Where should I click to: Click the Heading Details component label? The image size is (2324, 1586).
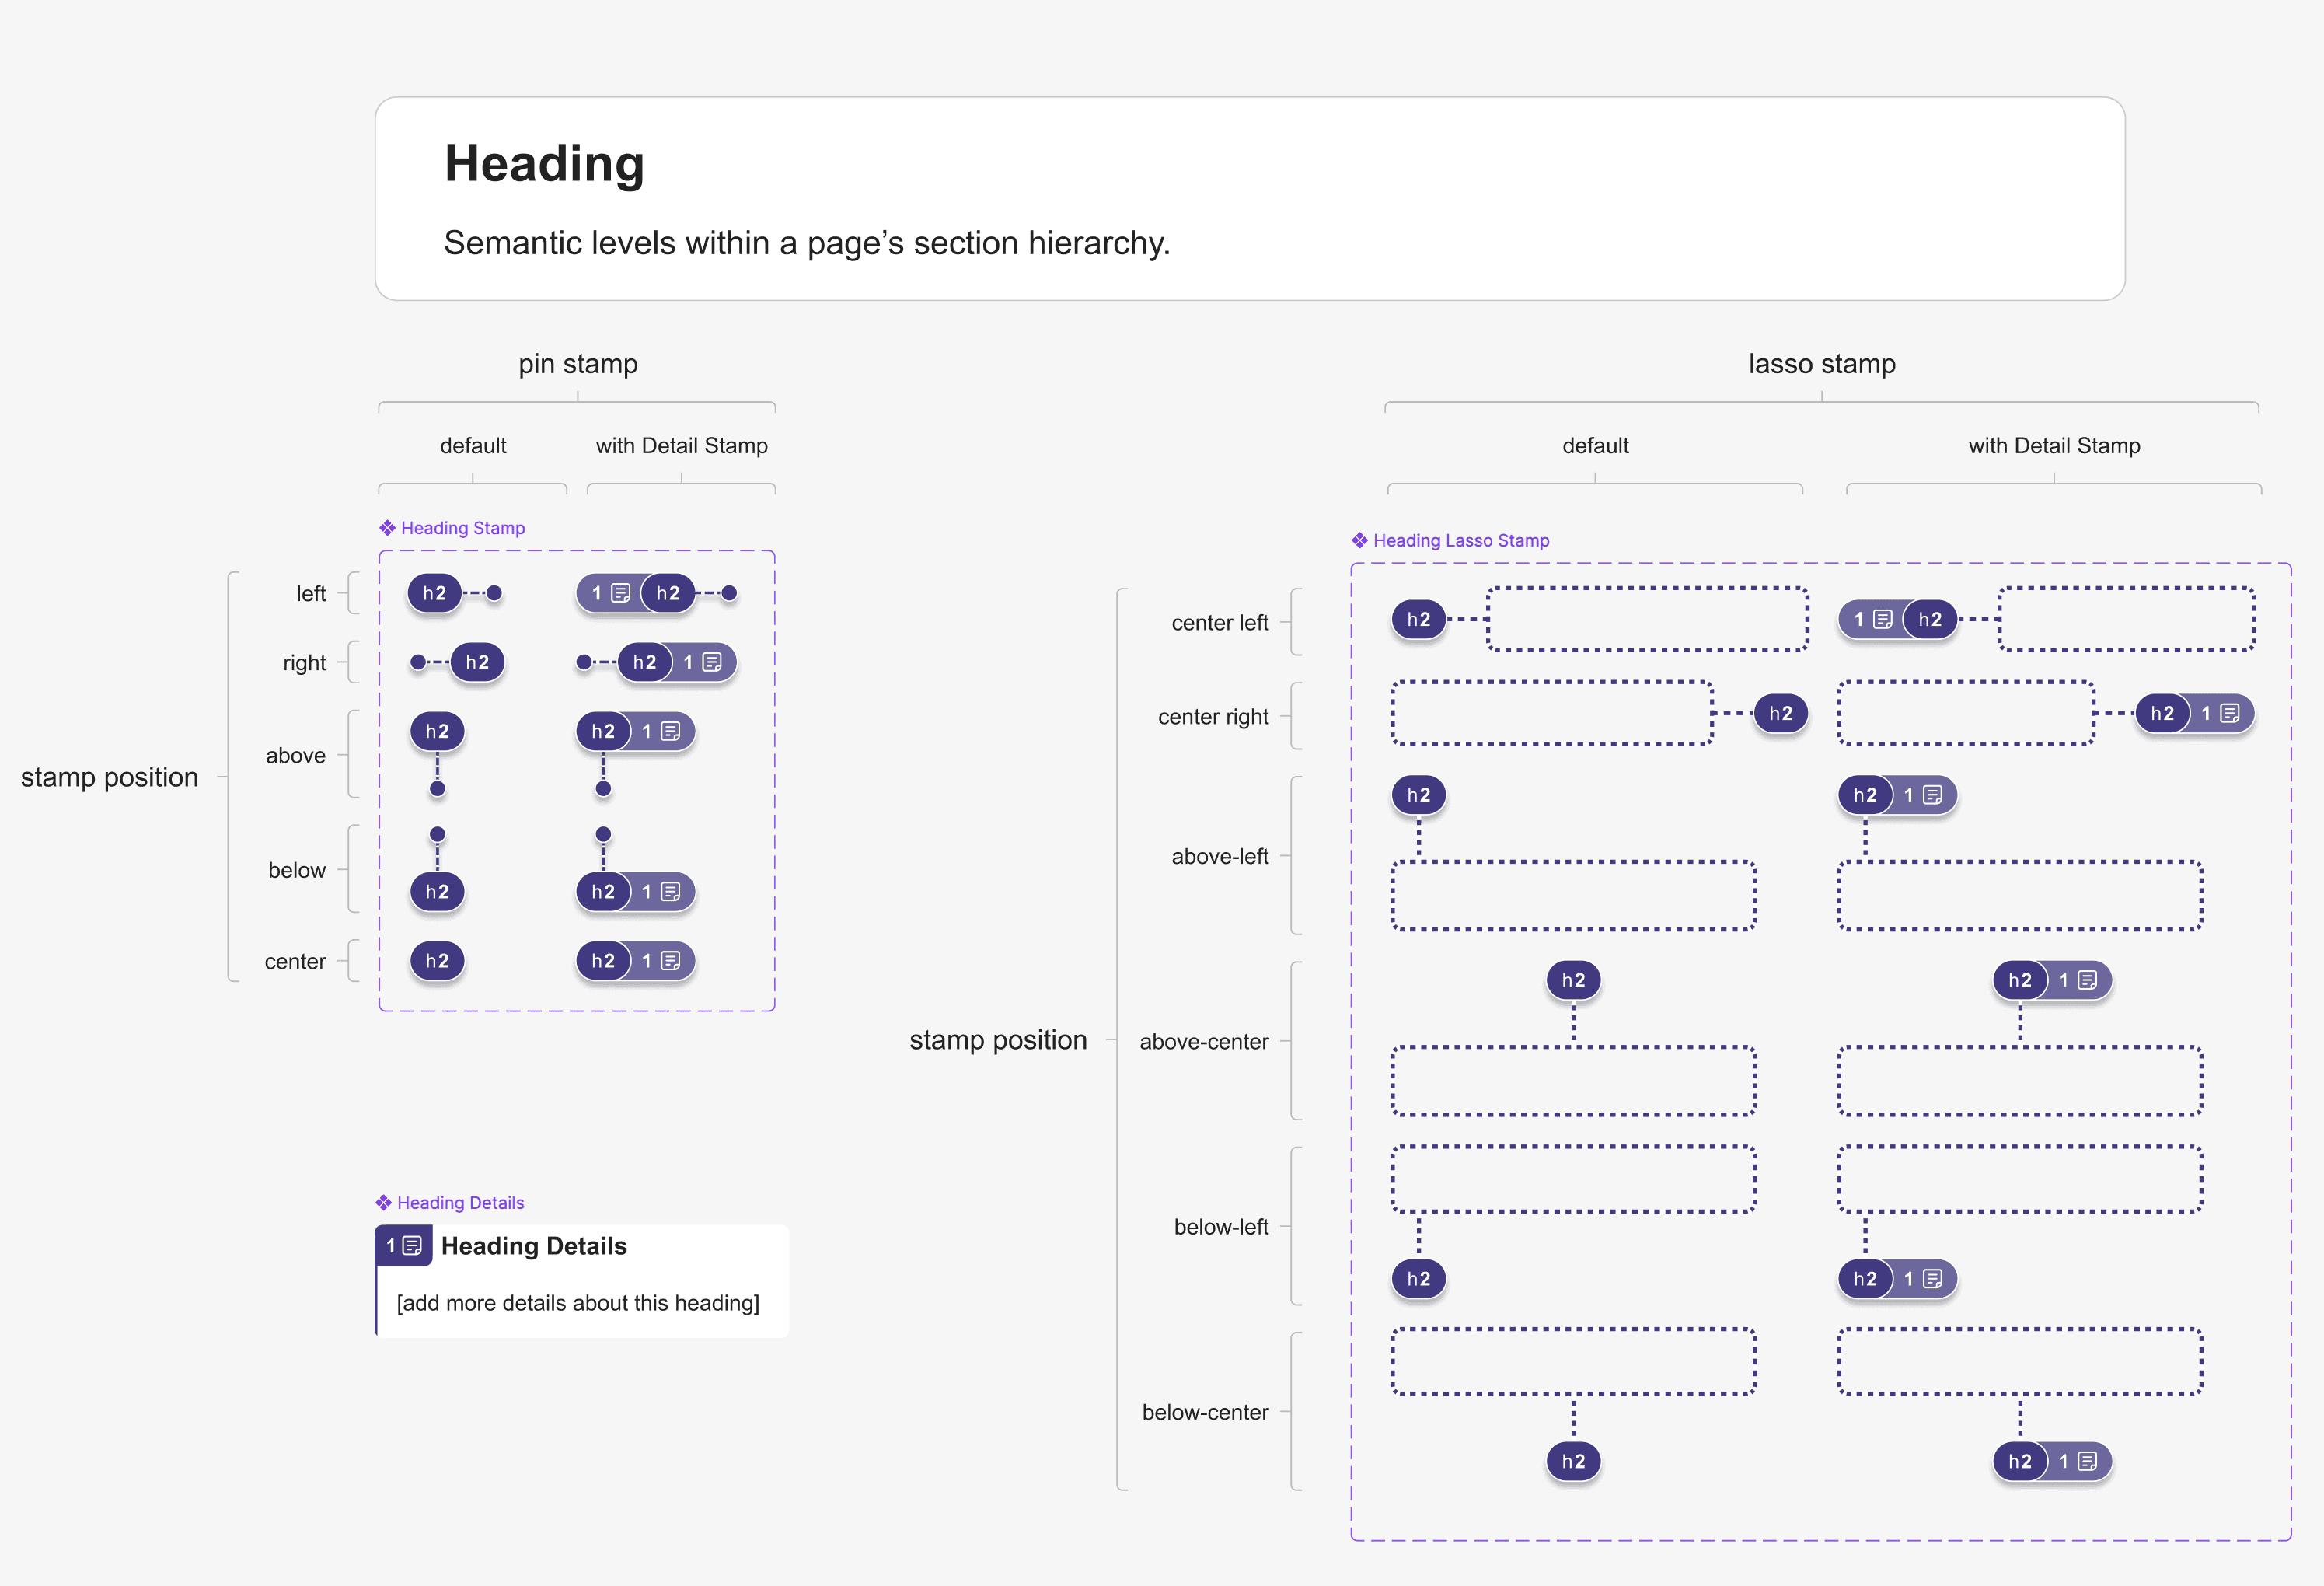450,1203
